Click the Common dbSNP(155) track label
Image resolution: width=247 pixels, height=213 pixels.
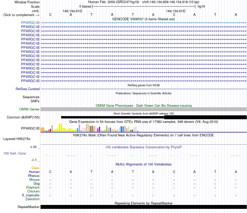click(x=23, y=117)
